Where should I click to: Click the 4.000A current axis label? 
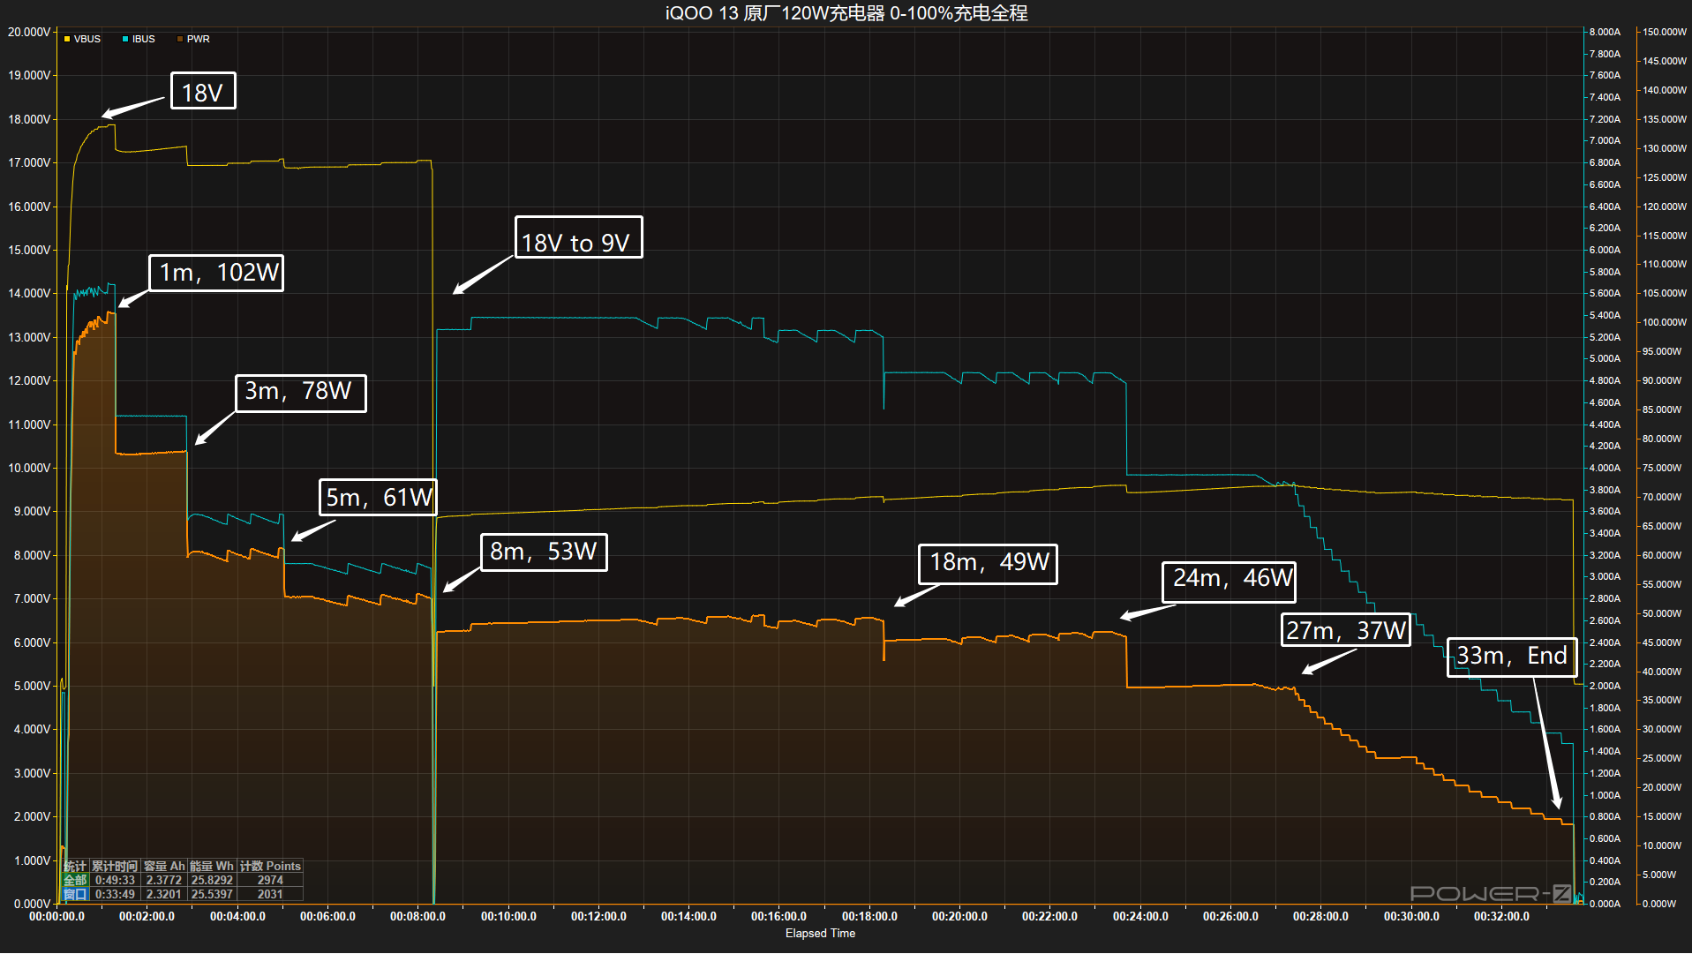1605,468
